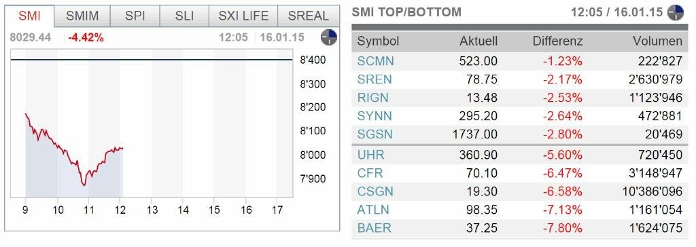Open the SREN stock link

point(375,79)
